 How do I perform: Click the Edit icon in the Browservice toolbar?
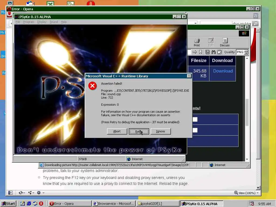211,42
